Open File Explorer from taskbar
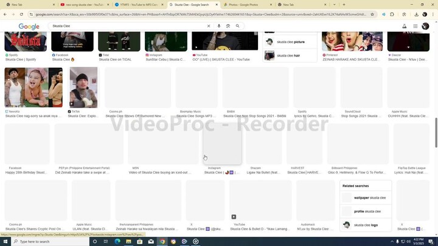The height and width of the screenshot is (246, 438). 128,242
